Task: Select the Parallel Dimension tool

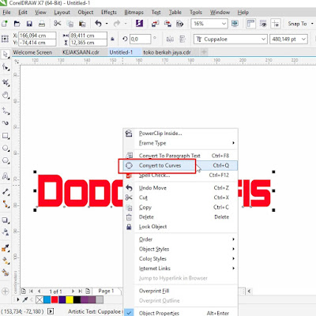Action: click(x=6, y=191)
